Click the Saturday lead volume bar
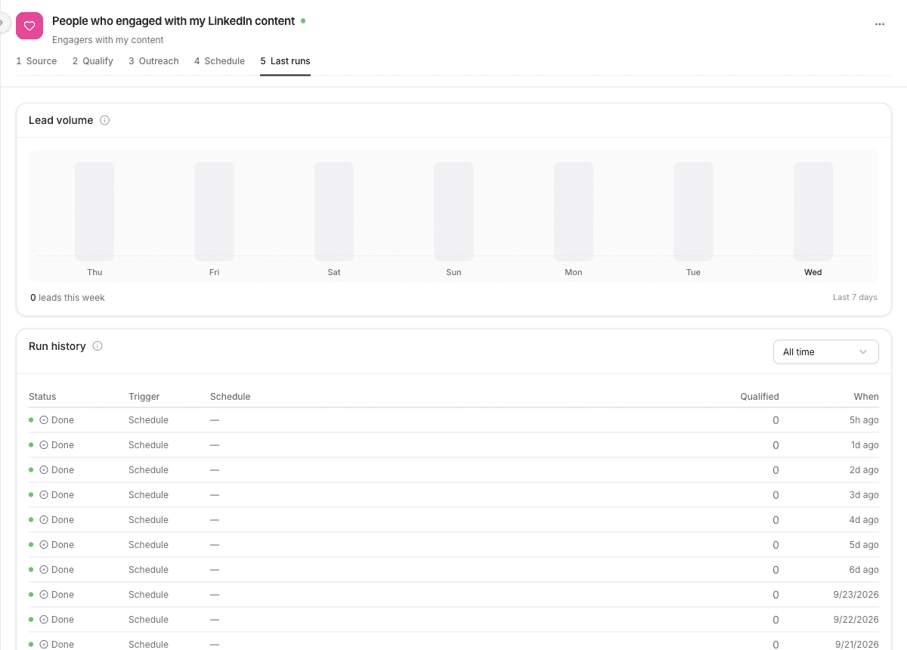 tap(334, 212)
